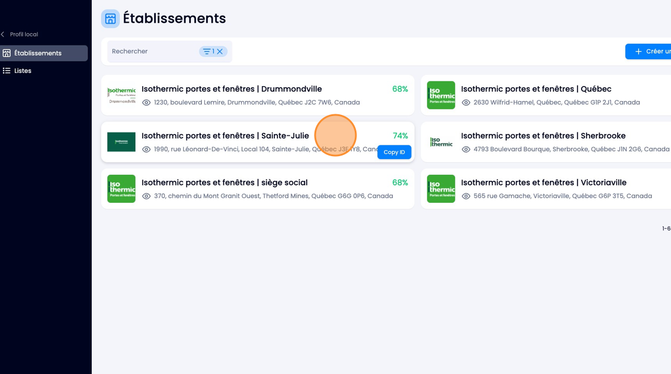Click the 74% score on Sainte-Julie

[x=400, y=135]
